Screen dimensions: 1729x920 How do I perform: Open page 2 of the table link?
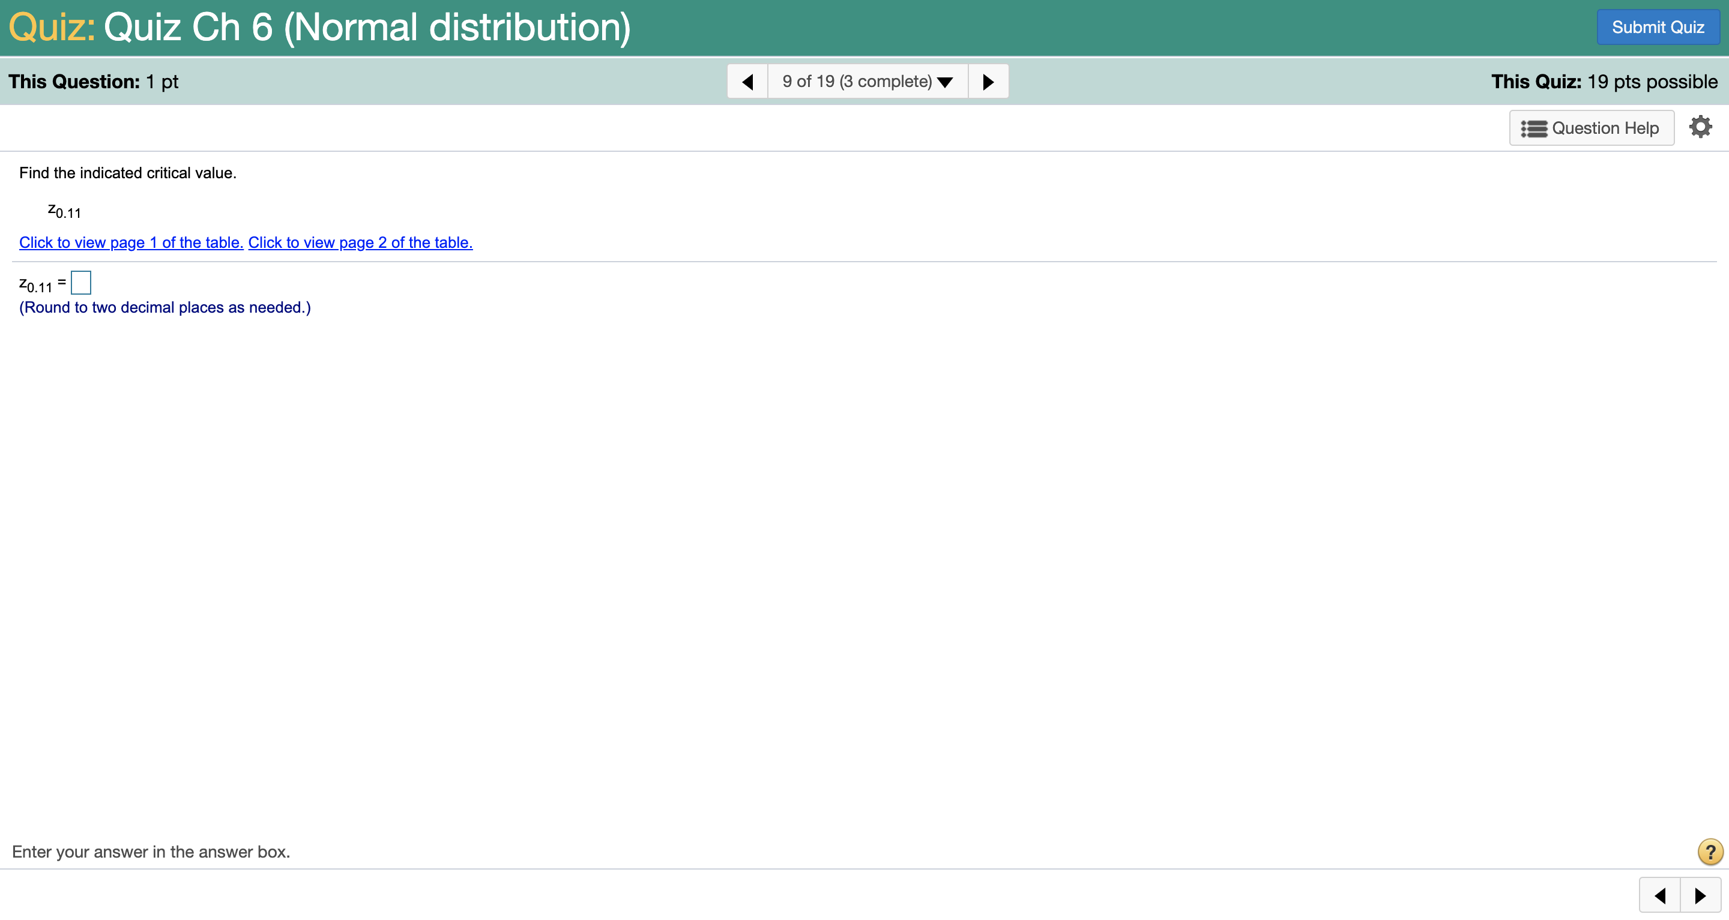360,243
